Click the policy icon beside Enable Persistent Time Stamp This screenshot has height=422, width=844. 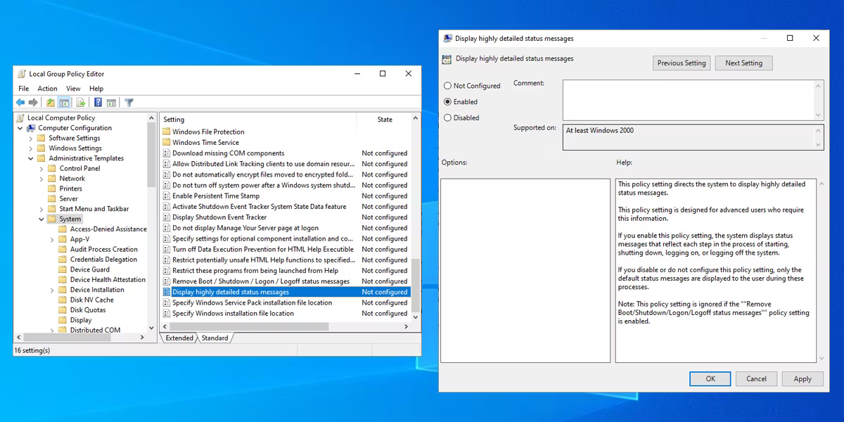167,196
